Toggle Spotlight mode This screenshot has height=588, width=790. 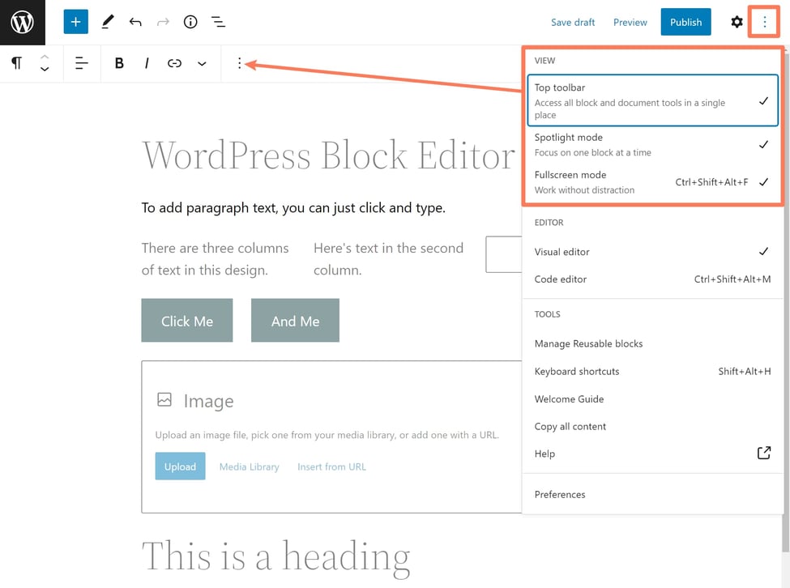click(x=652, y=144)
